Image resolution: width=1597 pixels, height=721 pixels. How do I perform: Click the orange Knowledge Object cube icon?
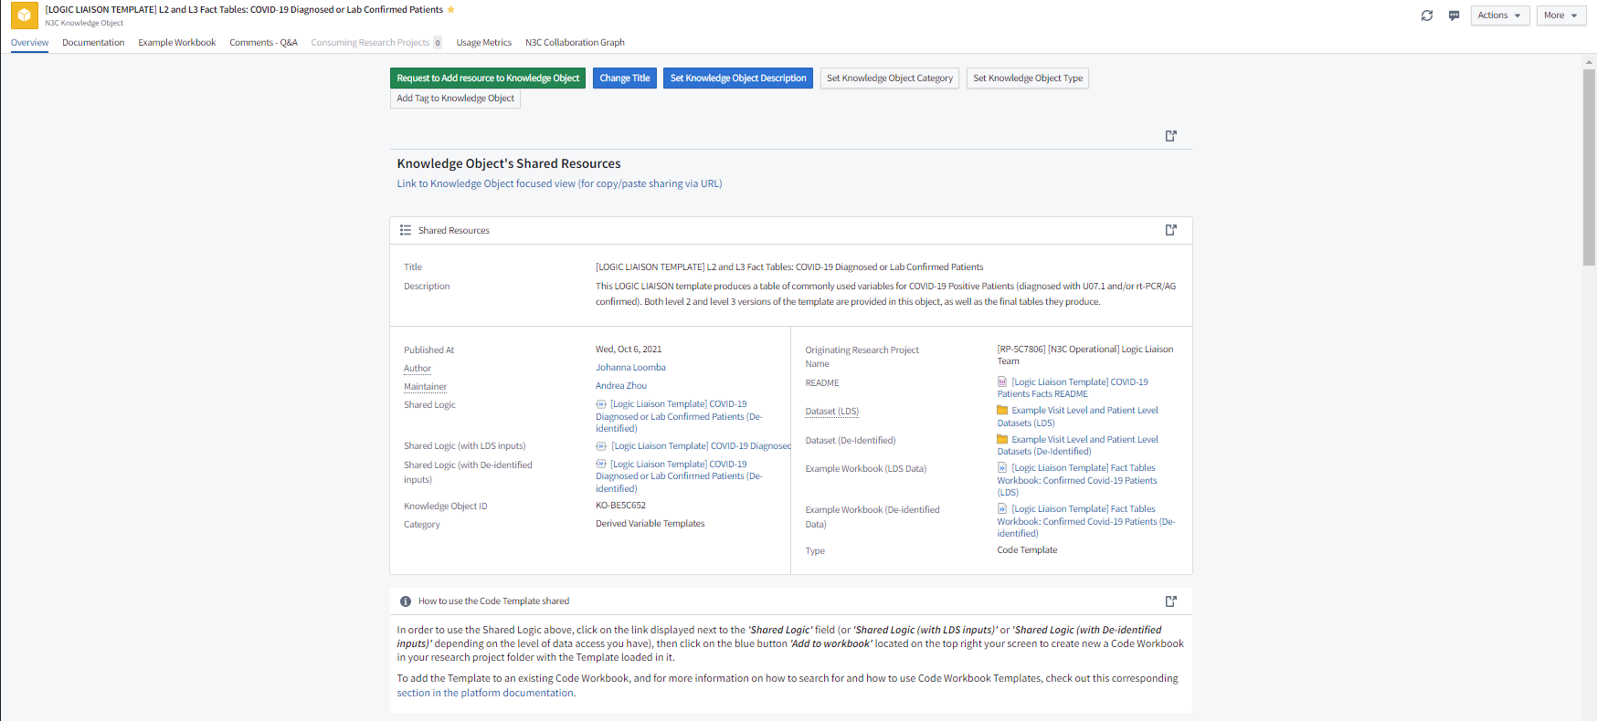tap(24, 16)
